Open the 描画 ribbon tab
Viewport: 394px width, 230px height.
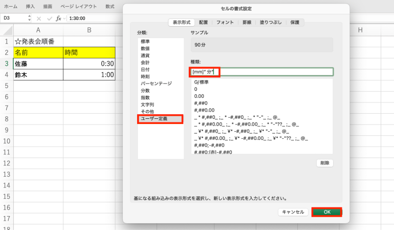click(48, 7)
